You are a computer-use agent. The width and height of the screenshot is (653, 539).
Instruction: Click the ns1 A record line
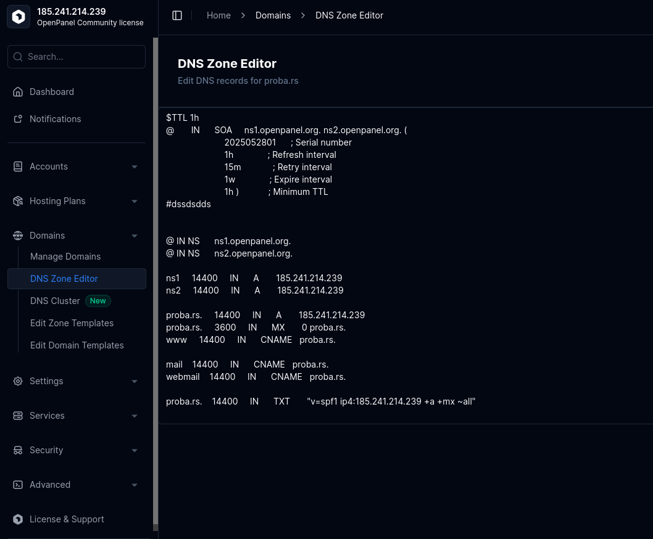pyautogui.click(x=254, y=278)
